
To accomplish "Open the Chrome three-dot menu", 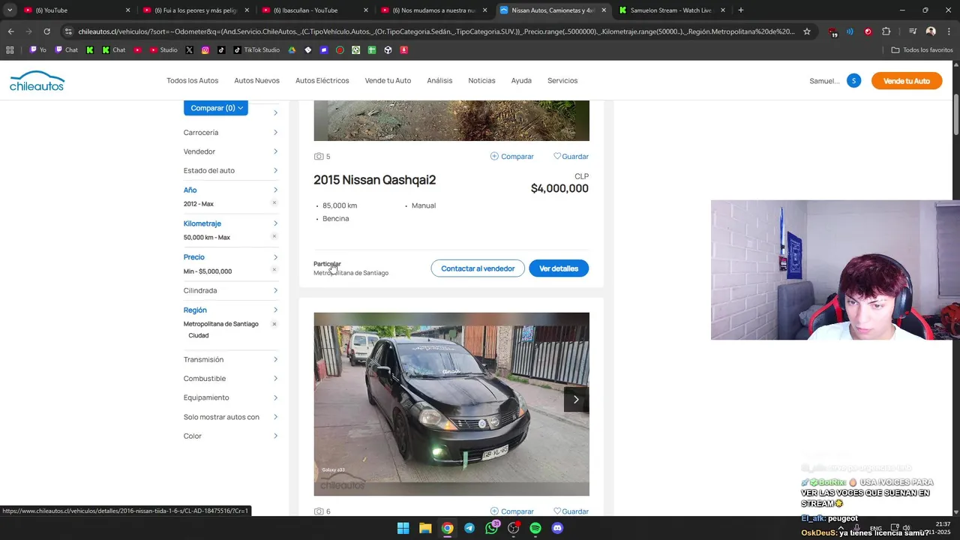I will click(x=948, y=31).
